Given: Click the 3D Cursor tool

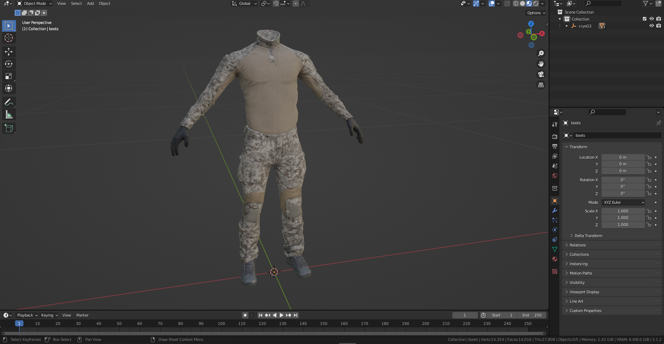Looking at the screenshot, I should (x=9, y=38).
